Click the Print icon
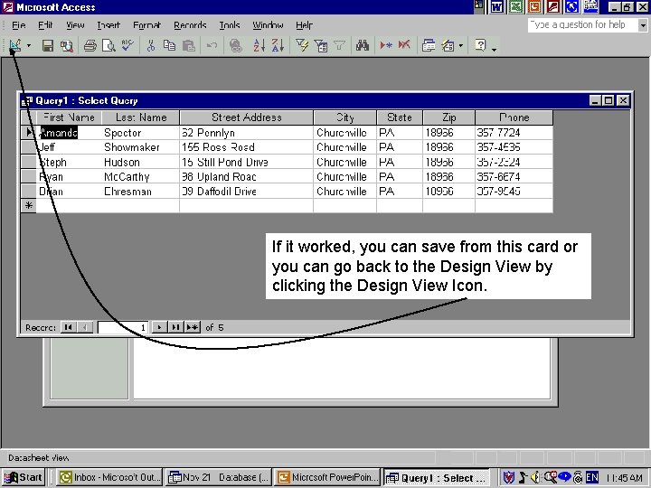Screen dimensions: 651x488 (90, 46)
